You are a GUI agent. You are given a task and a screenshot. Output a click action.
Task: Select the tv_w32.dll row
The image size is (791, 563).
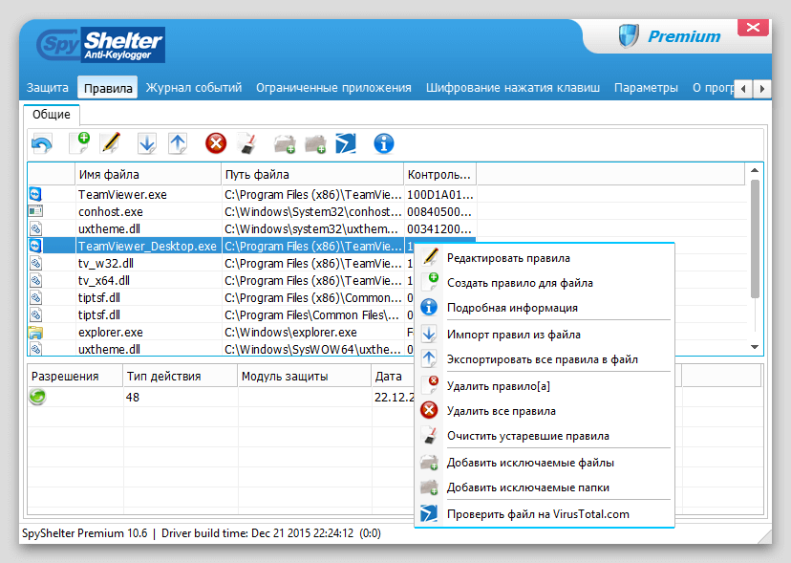point(221,263)
